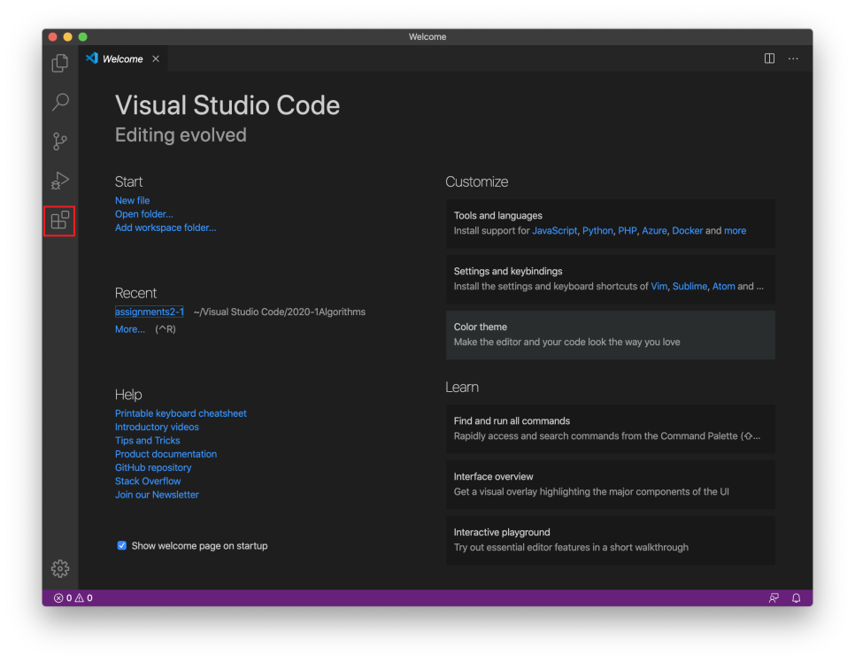Screen dimensions: 855x662
Task: Click Add workspace folder... link
Action: (166, 228)
